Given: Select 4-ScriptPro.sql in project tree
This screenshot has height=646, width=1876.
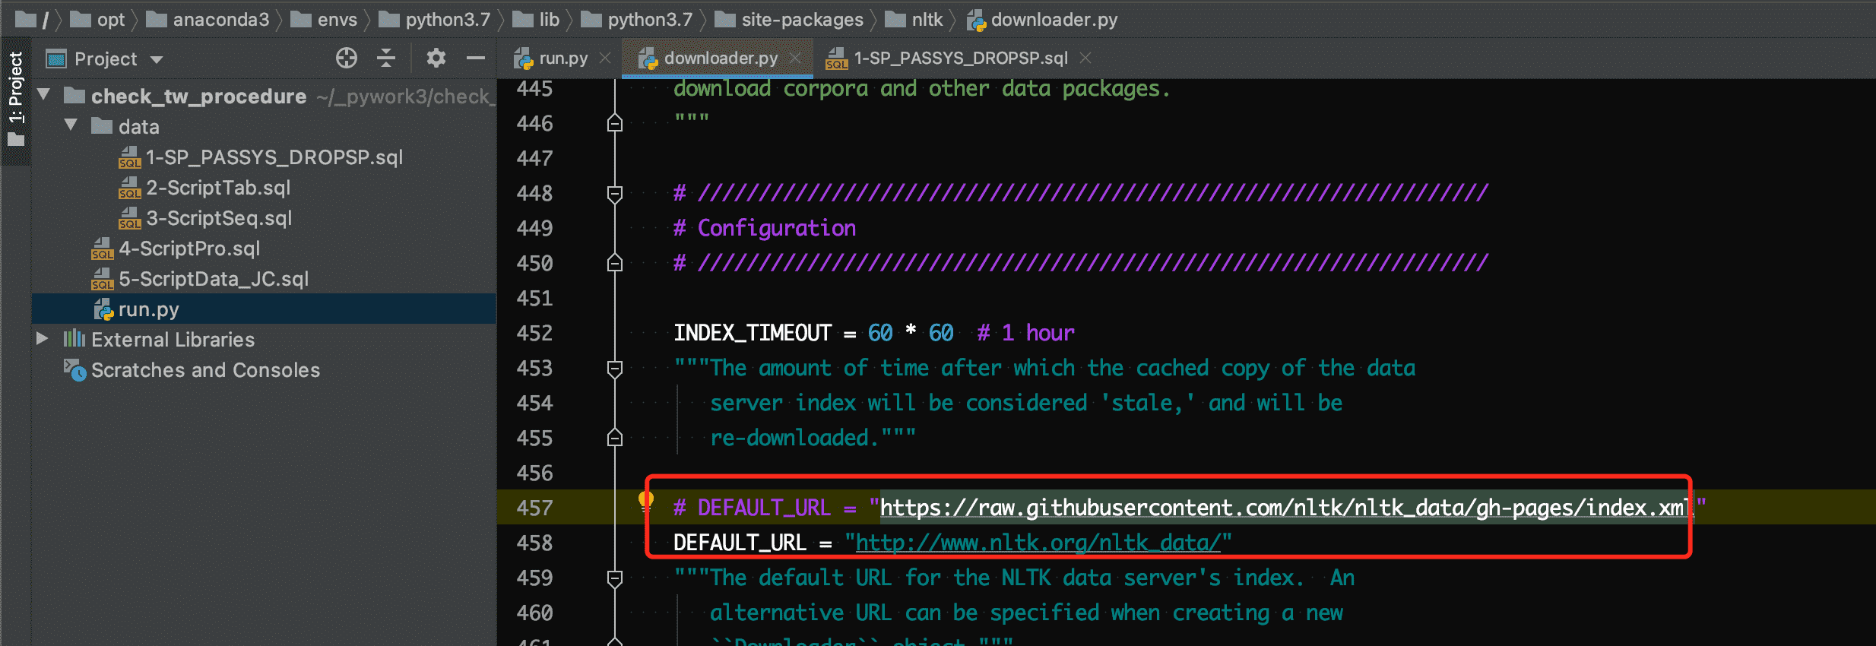Looking at the screenshot, I should point(189,249).
